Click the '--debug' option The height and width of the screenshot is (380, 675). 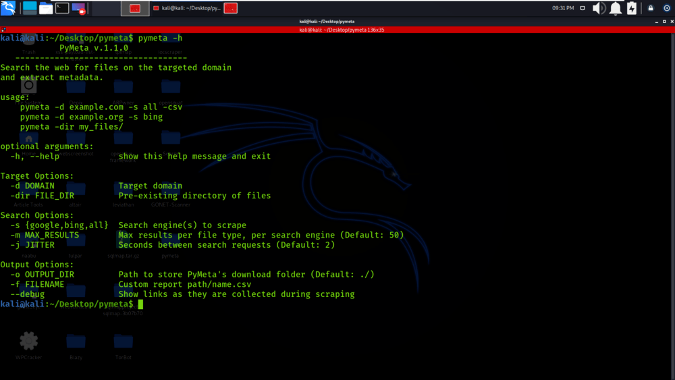28,294
